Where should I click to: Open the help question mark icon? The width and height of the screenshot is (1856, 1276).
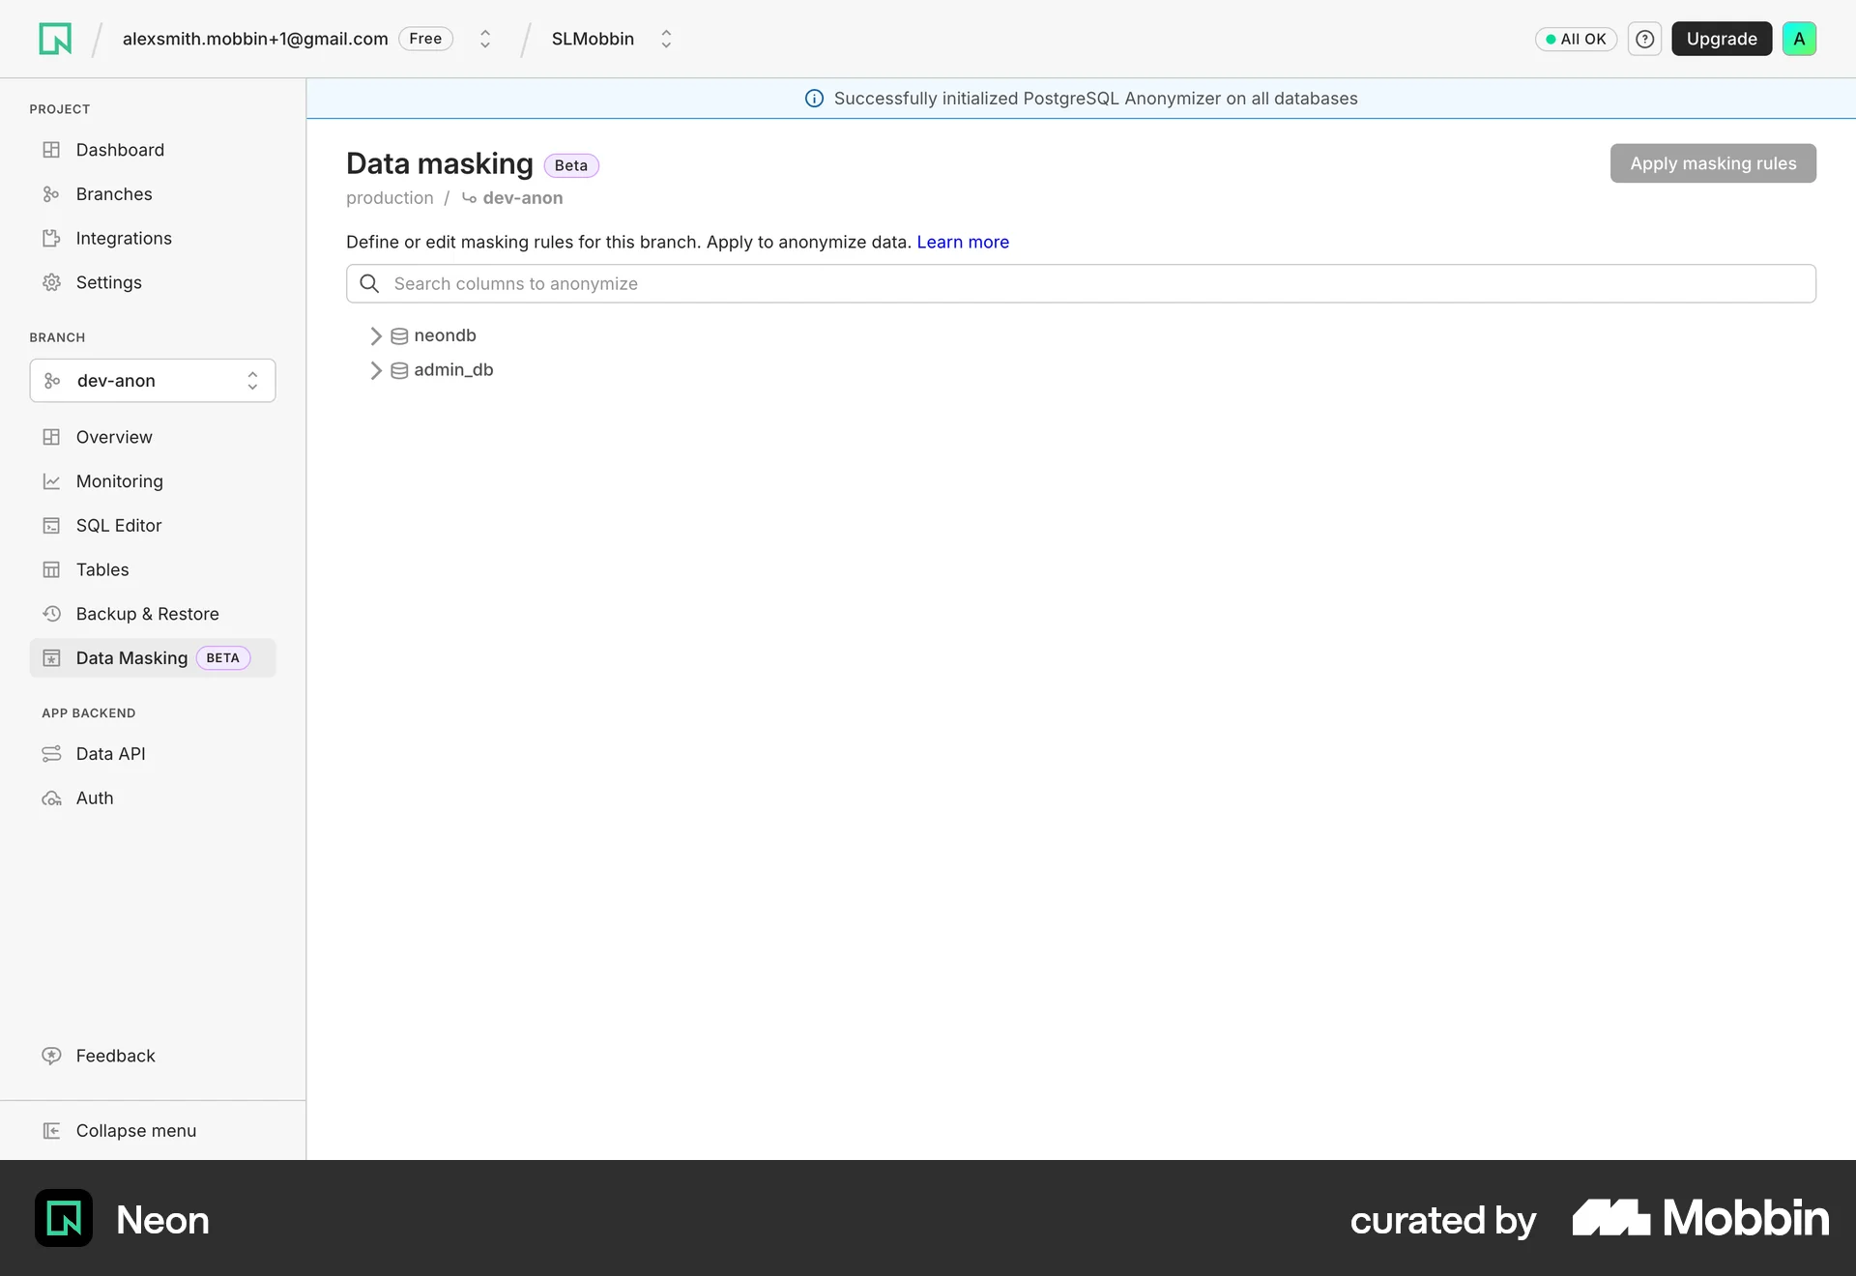coord(1644,39)
